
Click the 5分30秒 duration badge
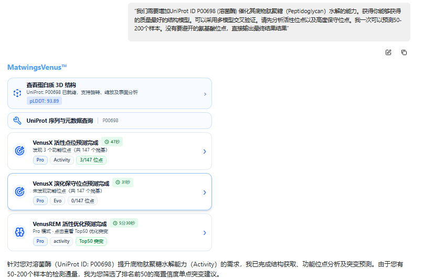(124, 223)
